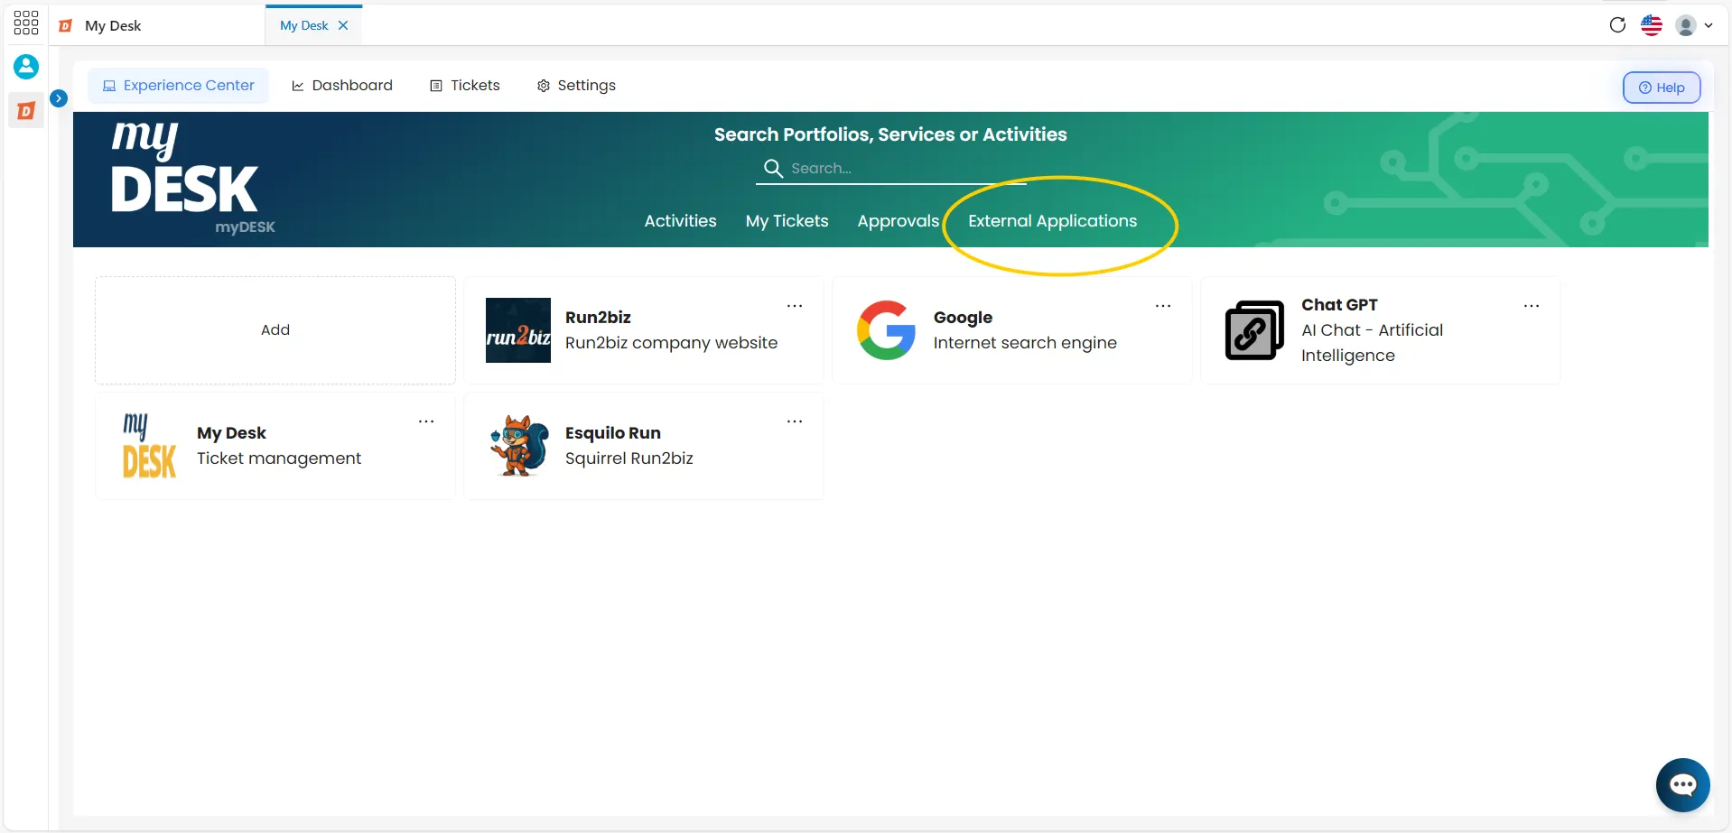Open Settings from the top menu
The image size is (1732, 833).
576,86
